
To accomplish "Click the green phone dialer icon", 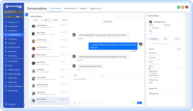I will point(178,7).
